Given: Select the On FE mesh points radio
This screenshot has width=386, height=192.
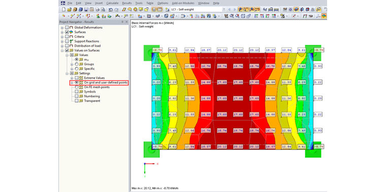Looking at the screenshot, I should pyautogui.click(x=77, y=87).
